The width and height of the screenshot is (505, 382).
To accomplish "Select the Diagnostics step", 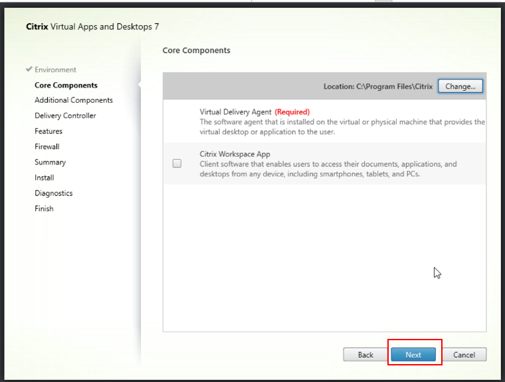I will (x=54, y=193).
